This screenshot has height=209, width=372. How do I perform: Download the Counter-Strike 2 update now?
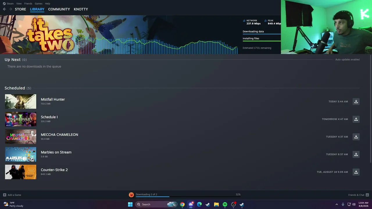[x=356, y=172]
